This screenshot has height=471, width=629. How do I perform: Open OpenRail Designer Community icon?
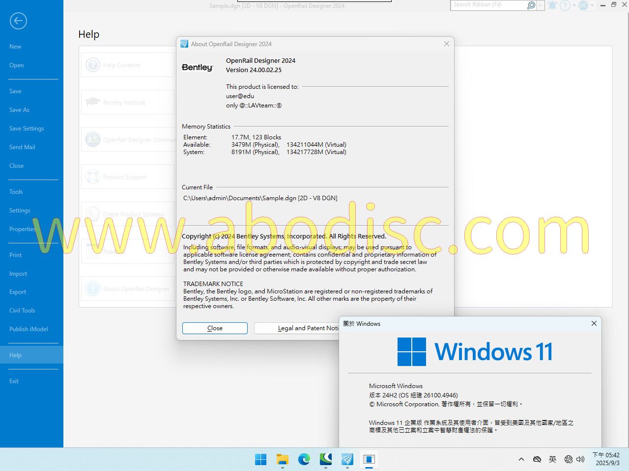coord(93,139)
